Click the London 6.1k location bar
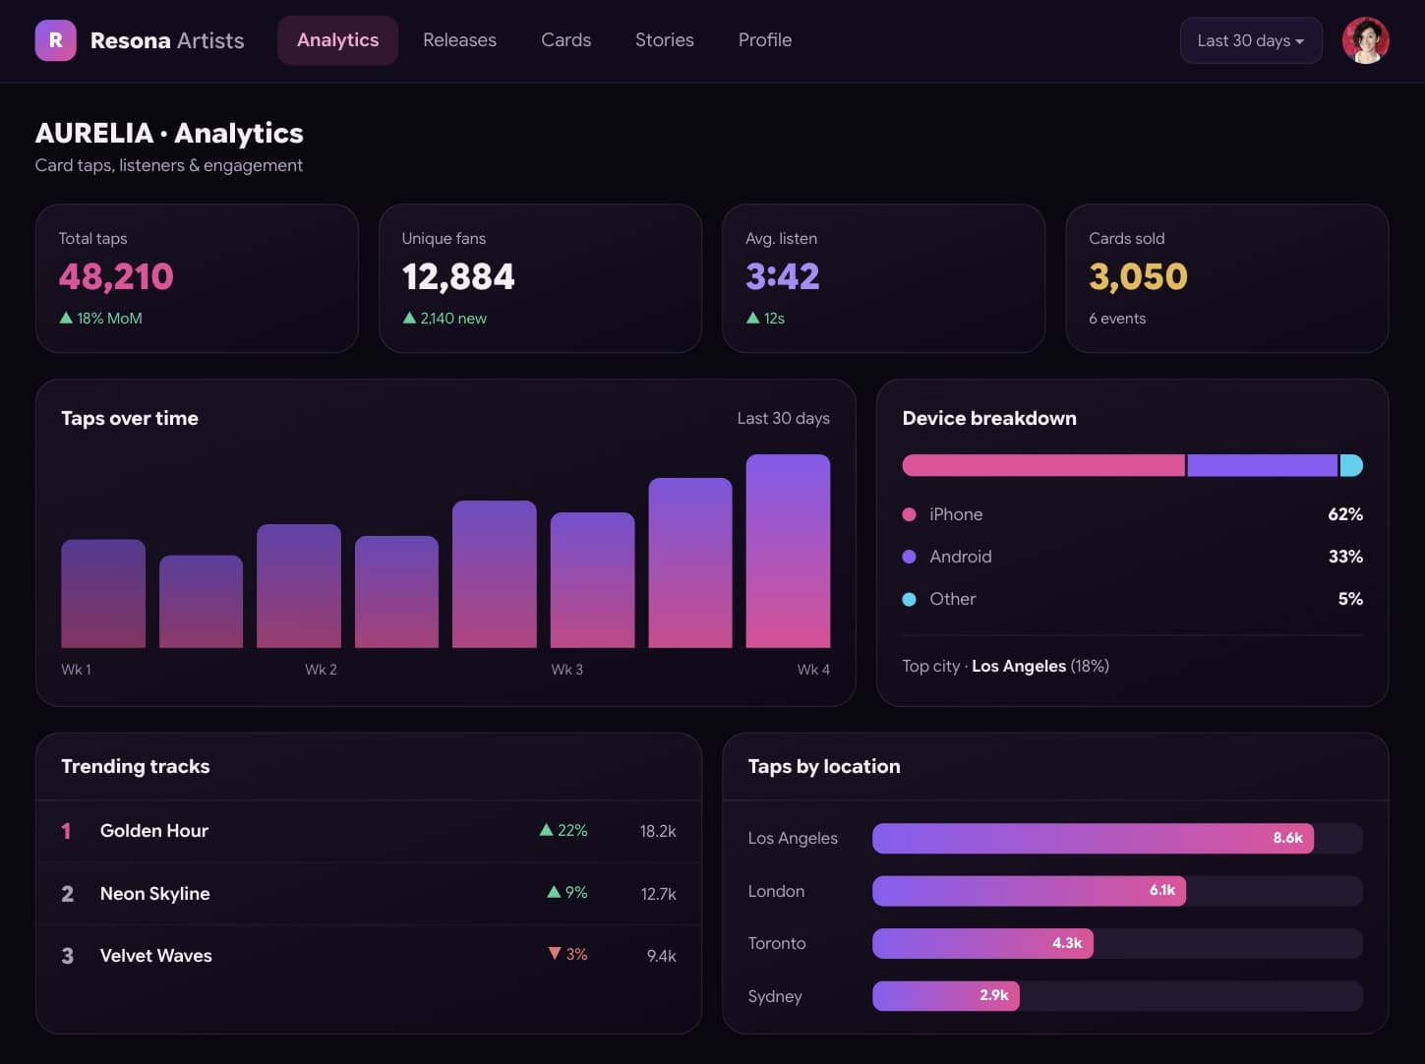This screenshot has width=1425, height=1064. (1029, 891)
